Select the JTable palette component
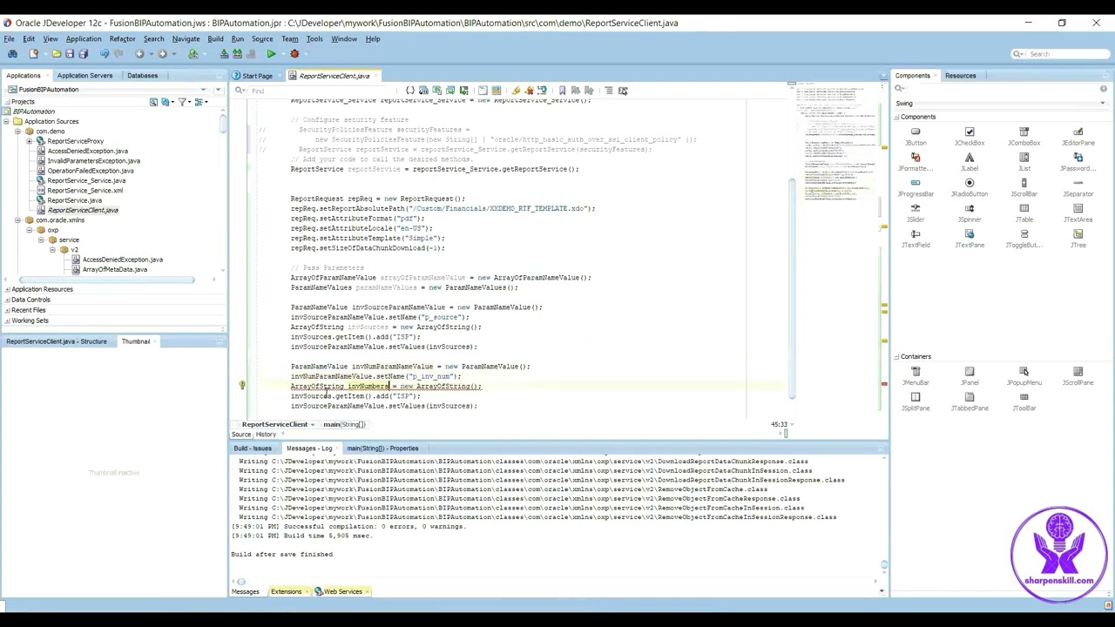Image resolution: width=1115 pixels, height=627 pixels. [x=1024, y=213]
